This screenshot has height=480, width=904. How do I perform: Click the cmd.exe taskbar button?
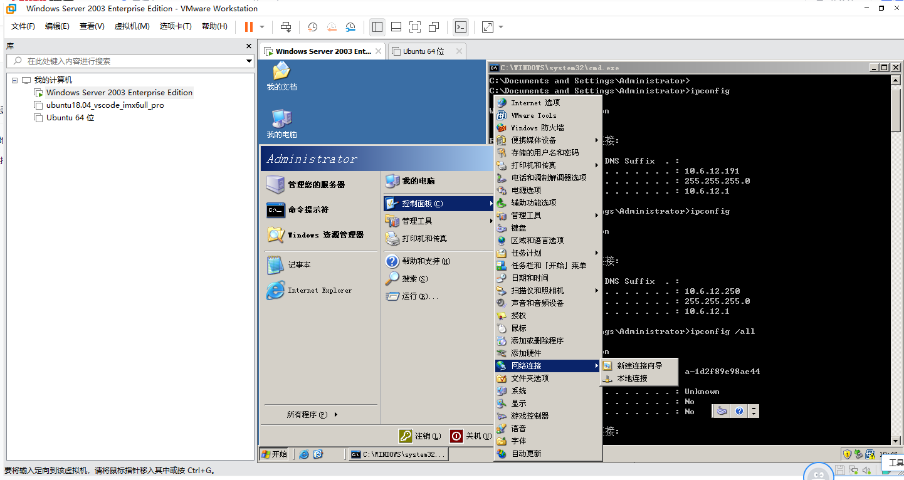(x=398, y=454)
